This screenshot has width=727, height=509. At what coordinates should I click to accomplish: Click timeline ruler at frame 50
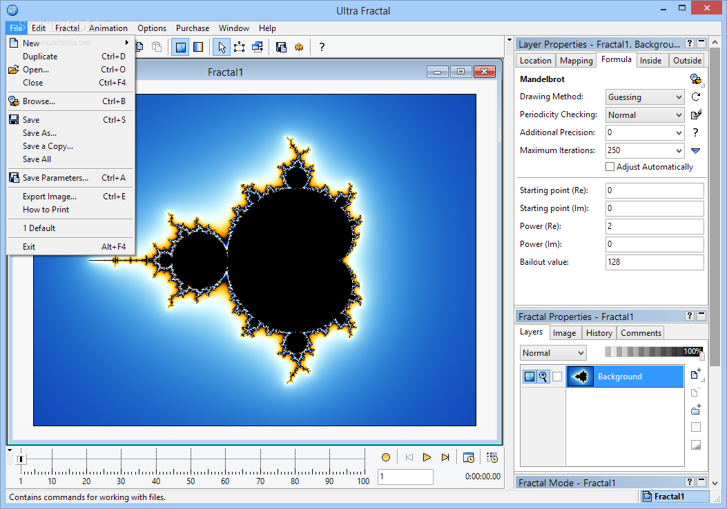click(x=191, y=472)
